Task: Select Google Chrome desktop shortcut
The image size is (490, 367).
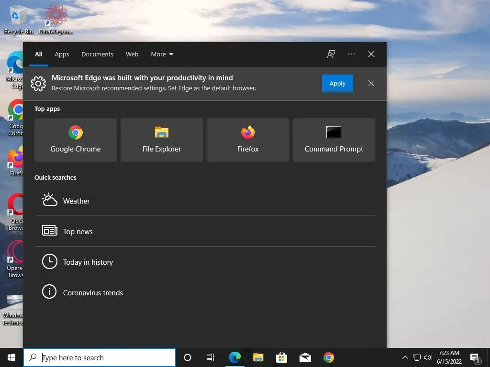Action: pyautogui.click(x=15, y=119)
